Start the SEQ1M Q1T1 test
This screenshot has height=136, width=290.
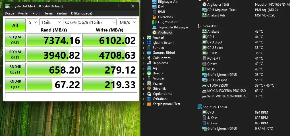pos(15,55)
